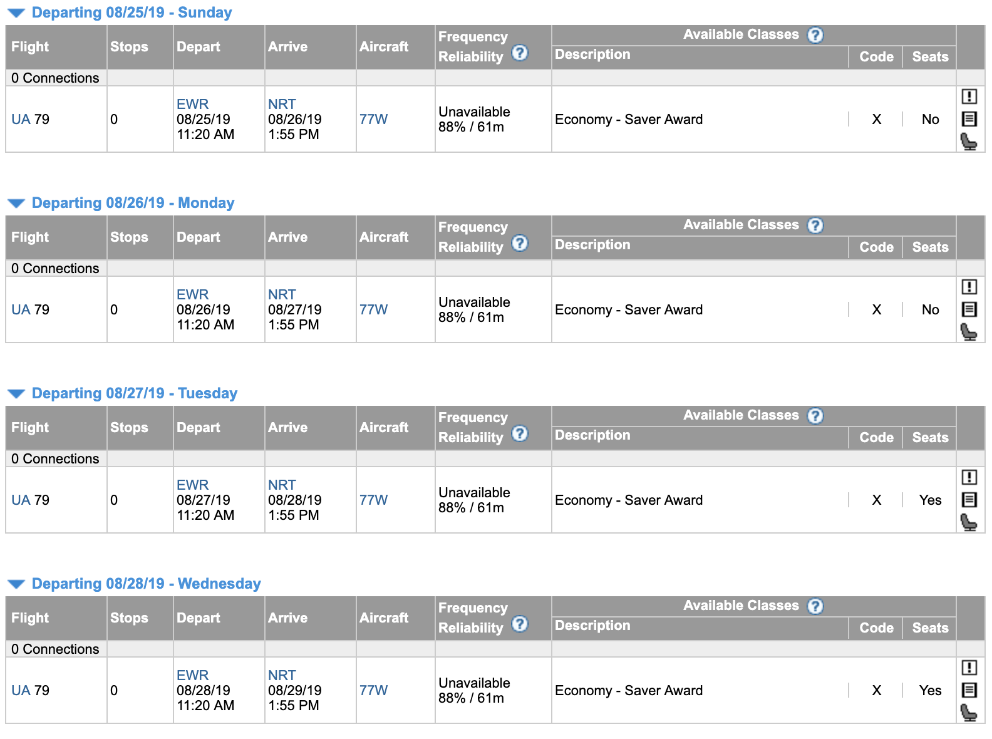Collapse the Departing 08/27/19 Tuesday section
This screenshot has height=739, width=992.
tap(16, 394)
